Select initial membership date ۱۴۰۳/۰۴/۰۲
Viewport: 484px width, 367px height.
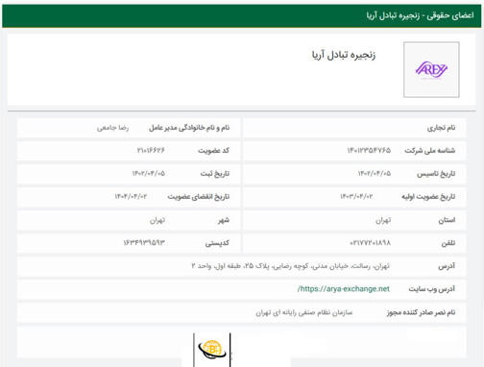[x=356, y=196]
